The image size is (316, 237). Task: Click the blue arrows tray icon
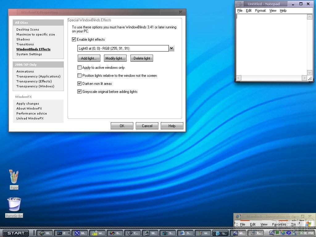[289, 233]
